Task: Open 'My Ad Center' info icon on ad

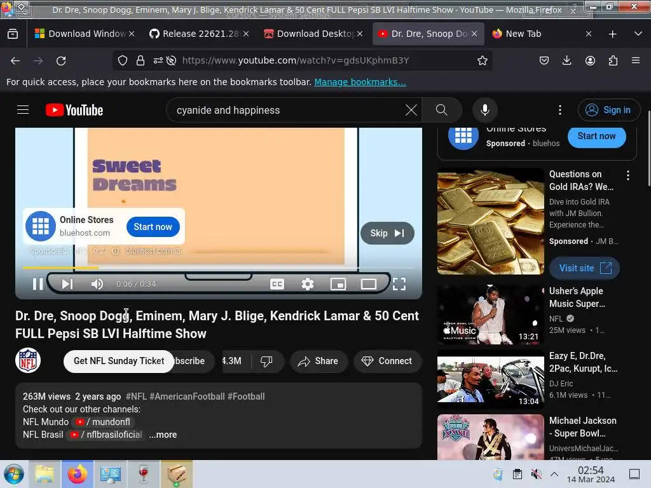Action: pyautogui.click(x=116, y=250)
